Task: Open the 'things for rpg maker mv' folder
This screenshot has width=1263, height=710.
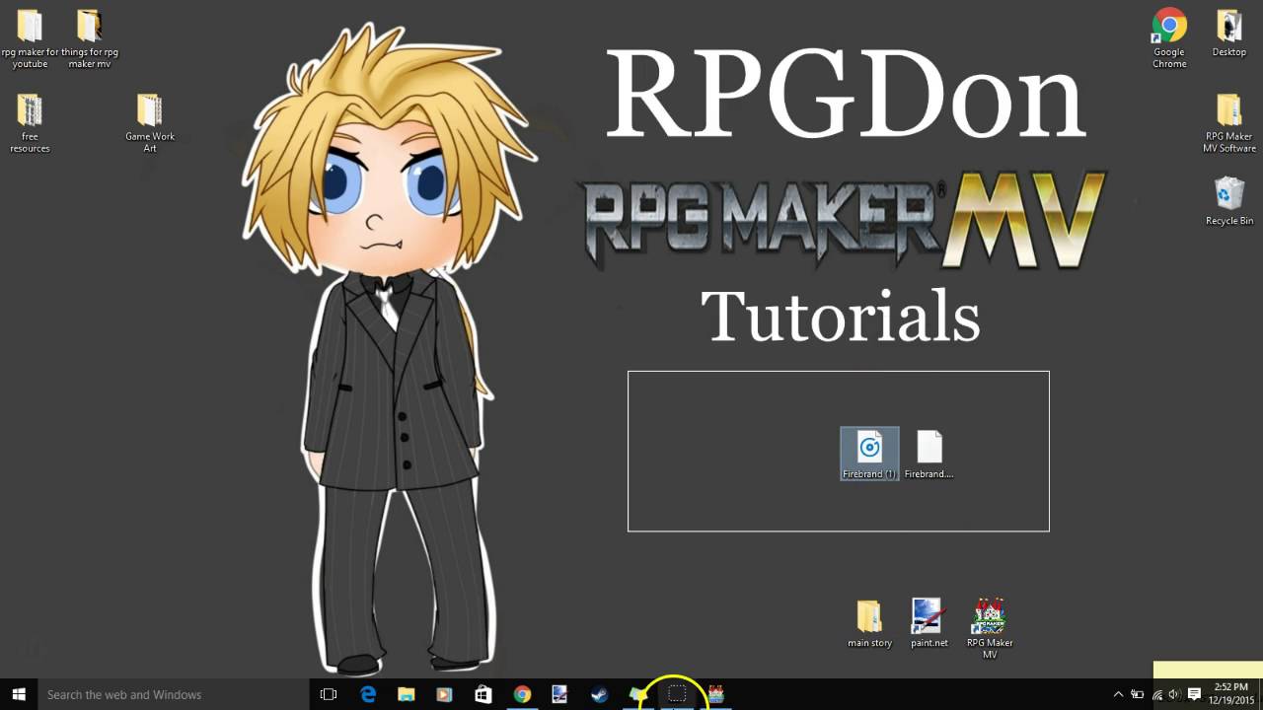Action: pyautogui.click(x=89, y=39)
